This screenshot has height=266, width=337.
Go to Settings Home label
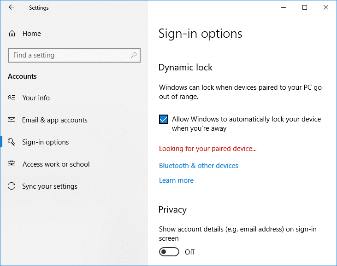pyautogui.click(x=32, y=34)
